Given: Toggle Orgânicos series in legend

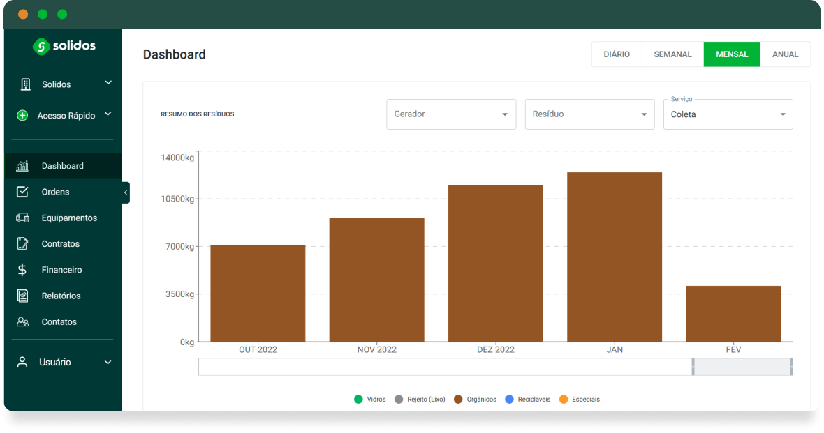Looking at the screenshot, I should pos(475,400).
